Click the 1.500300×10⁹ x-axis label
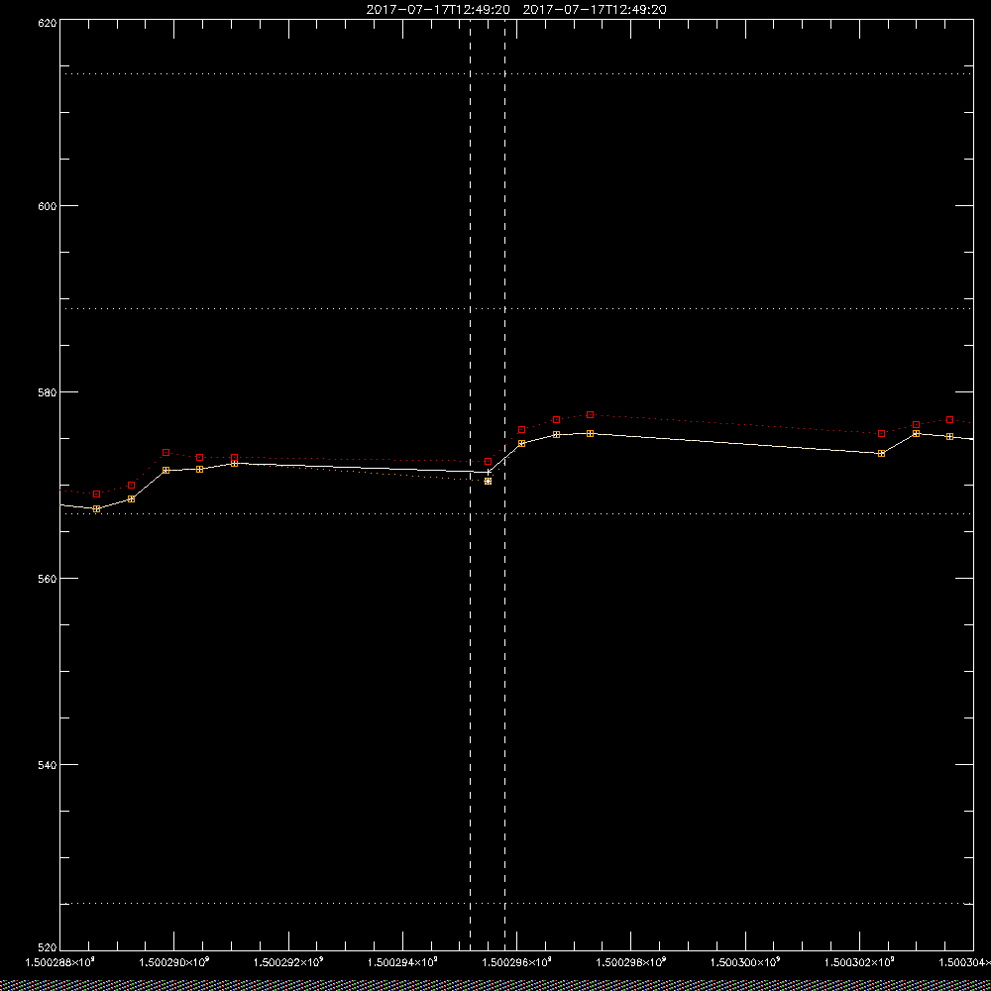The image size is (991, 991). (x=746, y=962)
